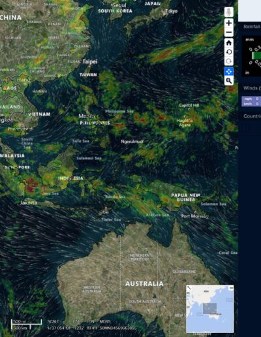Activate the magnifier zoom-to-area tool
This screenshot has height=337, width=261.
(229, 81)
